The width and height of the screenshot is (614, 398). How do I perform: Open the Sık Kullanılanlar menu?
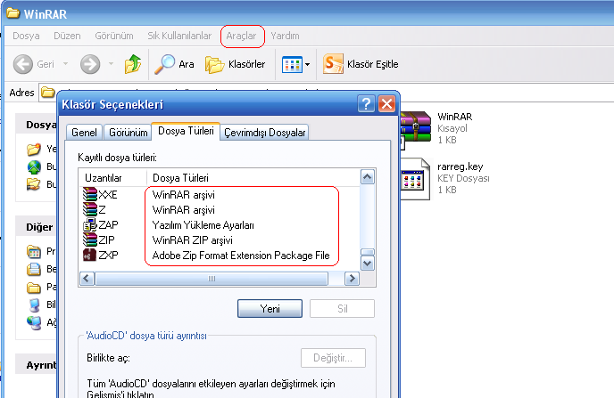[x=179, y=36]
